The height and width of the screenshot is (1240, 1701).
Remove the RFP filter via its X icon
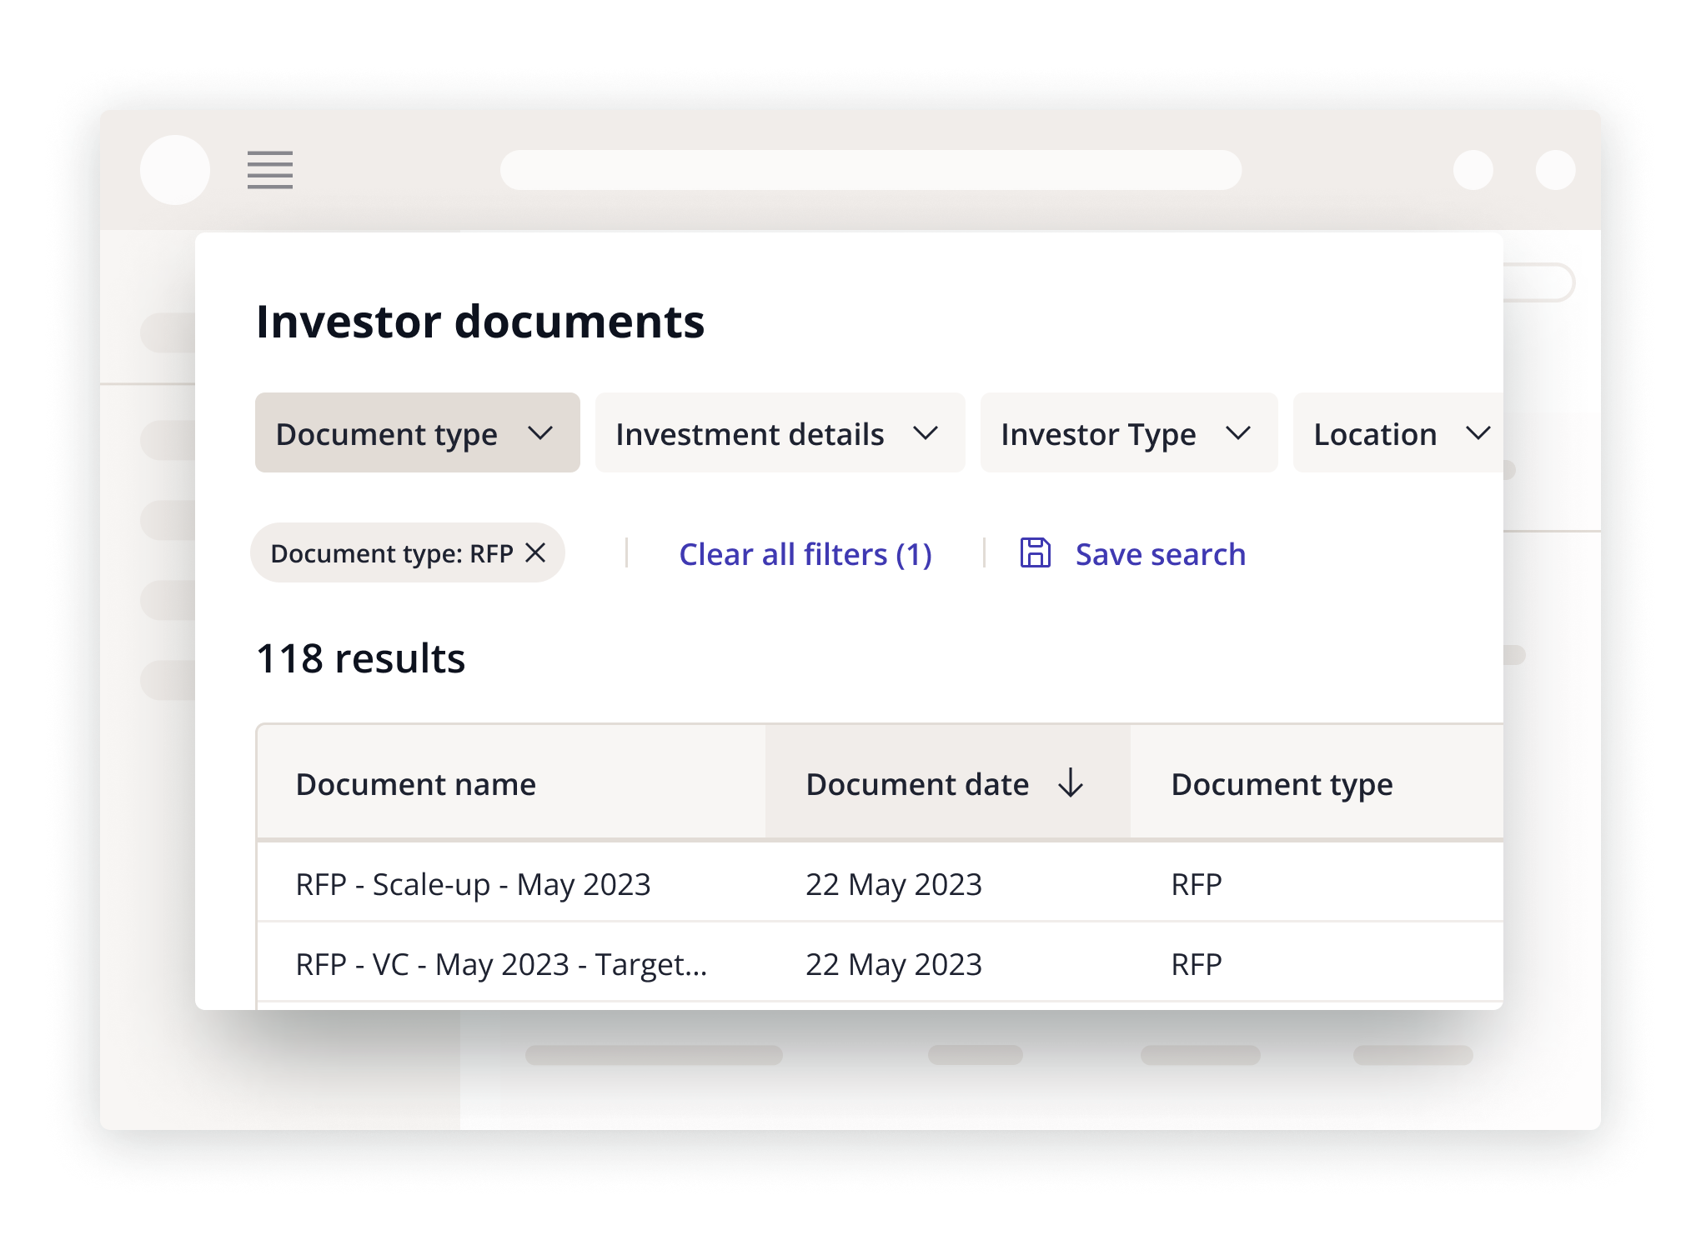537,552
